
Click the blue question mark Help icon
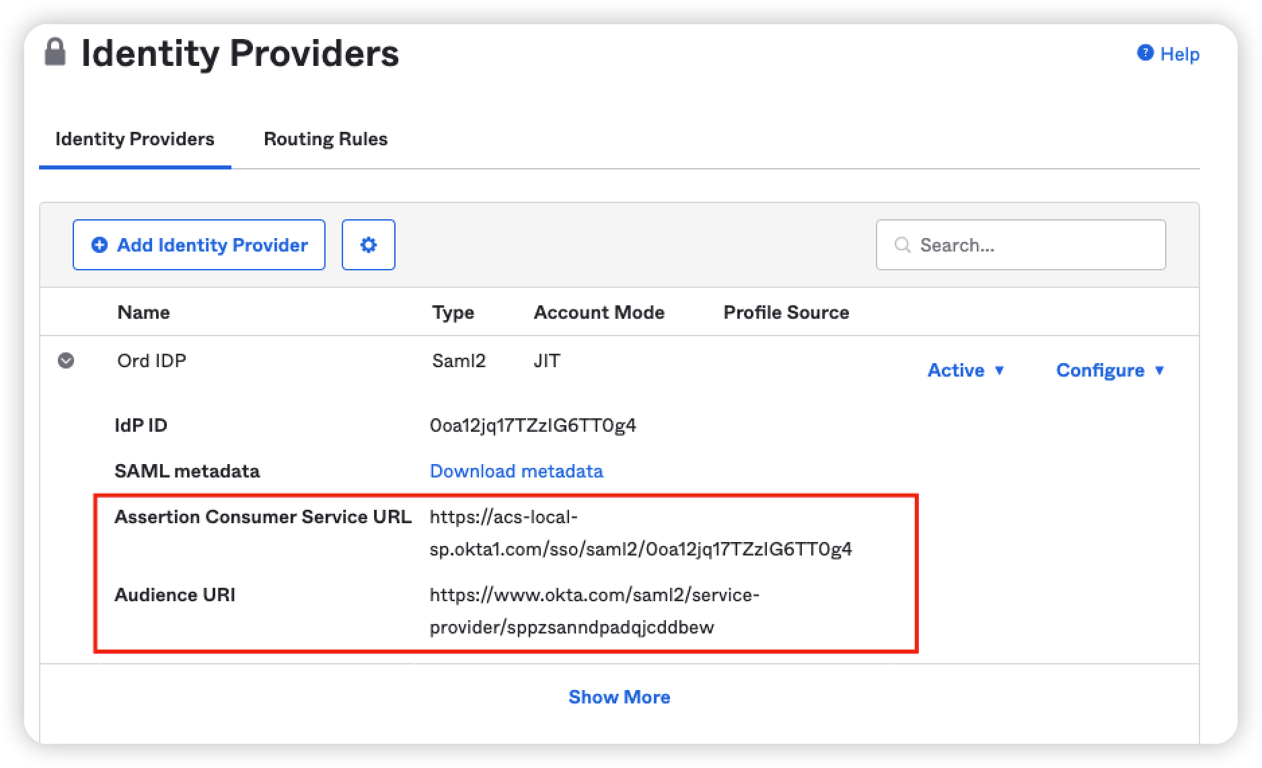tap(1145, 53)
